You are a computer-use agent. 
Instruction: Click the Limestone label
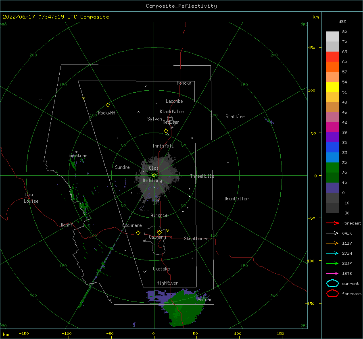(x=76, y=156)
